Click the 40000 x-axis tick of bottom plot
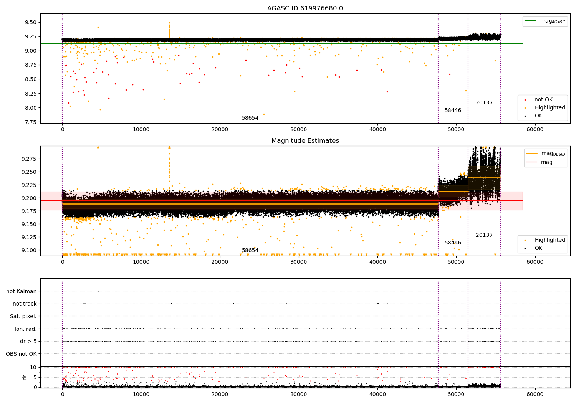The height and width of the screenshot is (403, 576). tap(377, 395)
